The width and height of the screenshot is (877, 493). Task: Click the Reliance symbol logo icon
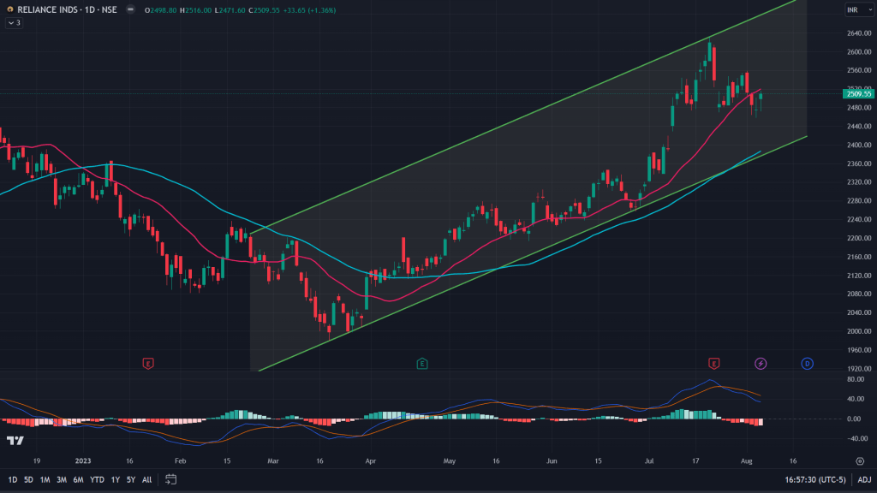point(9,9)
